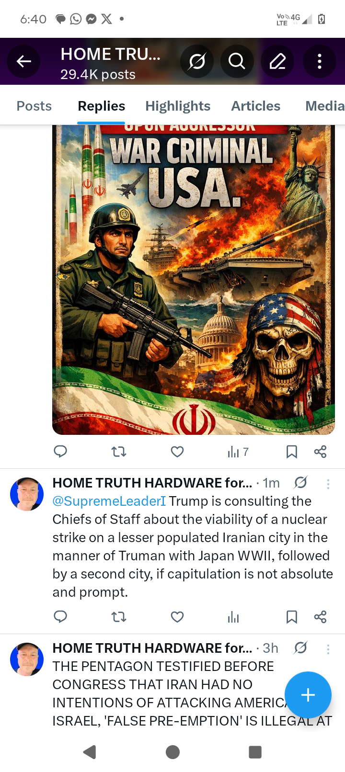
Task: Reply to the poster image post
Action: click(x=60, y=452)
